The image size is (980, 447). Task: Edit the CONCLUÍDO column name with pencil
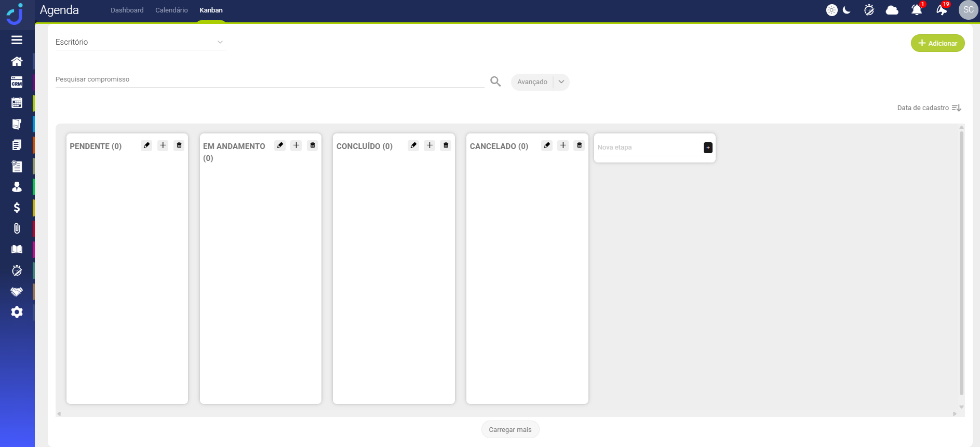click(x=413, y=145)
